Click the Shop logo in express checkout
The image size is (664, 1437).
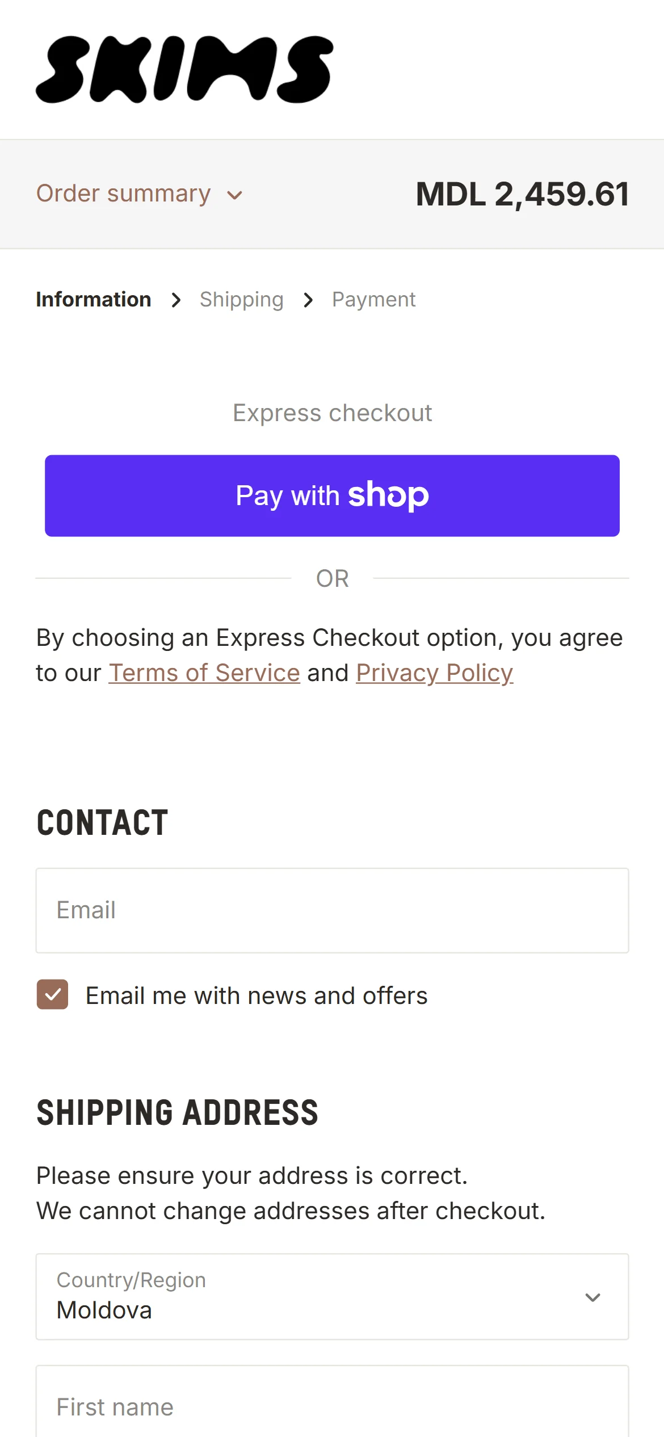click(x=388, y=495)
